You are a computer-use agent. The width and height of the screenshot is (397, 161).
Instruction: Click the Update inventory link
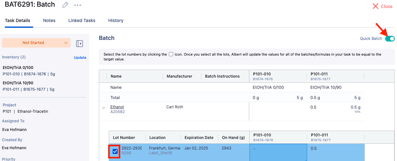(80, 57)
